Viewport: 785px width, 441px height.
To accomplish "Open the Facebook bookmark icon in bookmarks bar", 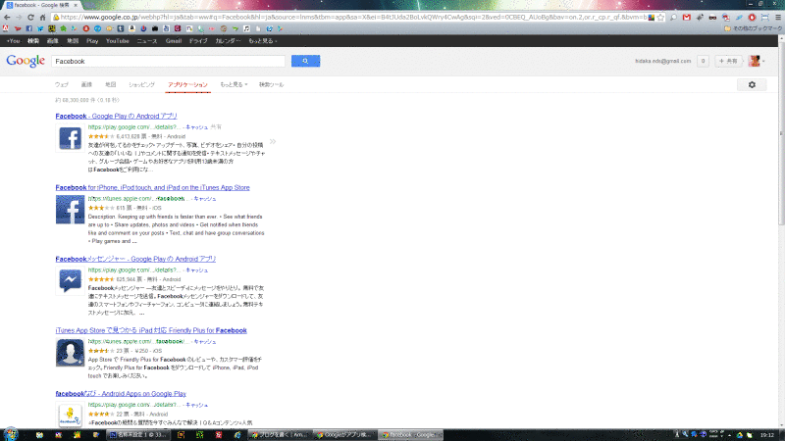I will 29,28.
